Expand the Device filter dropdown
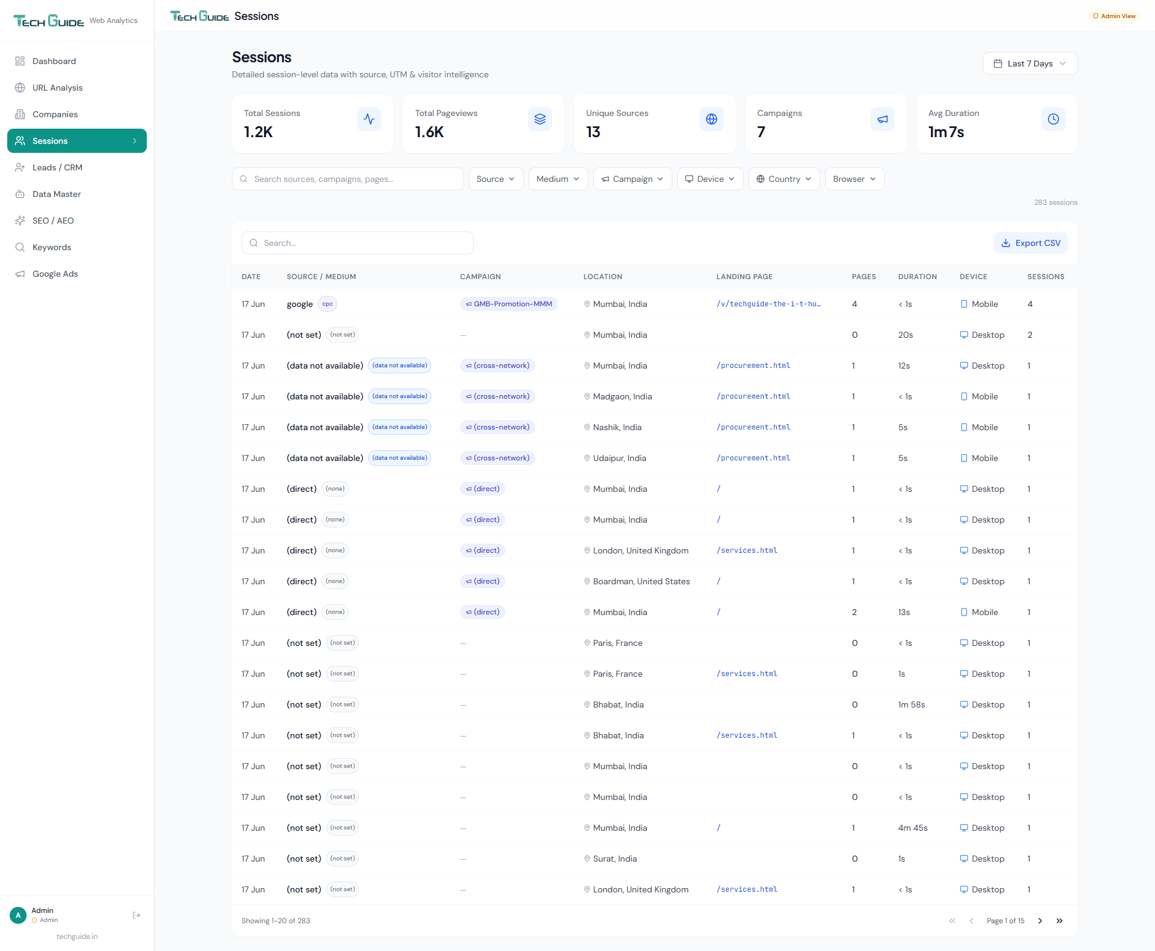The width and height of the screenshot is (1155, 951). [710, 179]
